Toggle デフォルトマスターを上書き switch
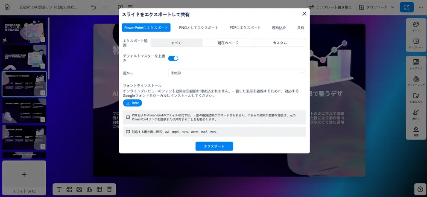 (x=173, y=58)
